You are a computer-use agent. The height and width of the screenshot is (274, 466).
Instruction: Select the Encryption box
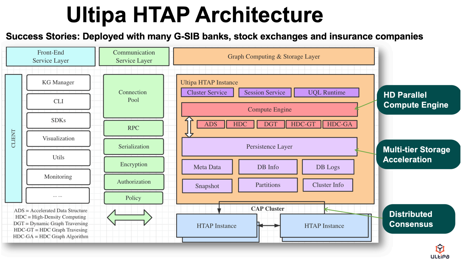(x=134, y=164)
